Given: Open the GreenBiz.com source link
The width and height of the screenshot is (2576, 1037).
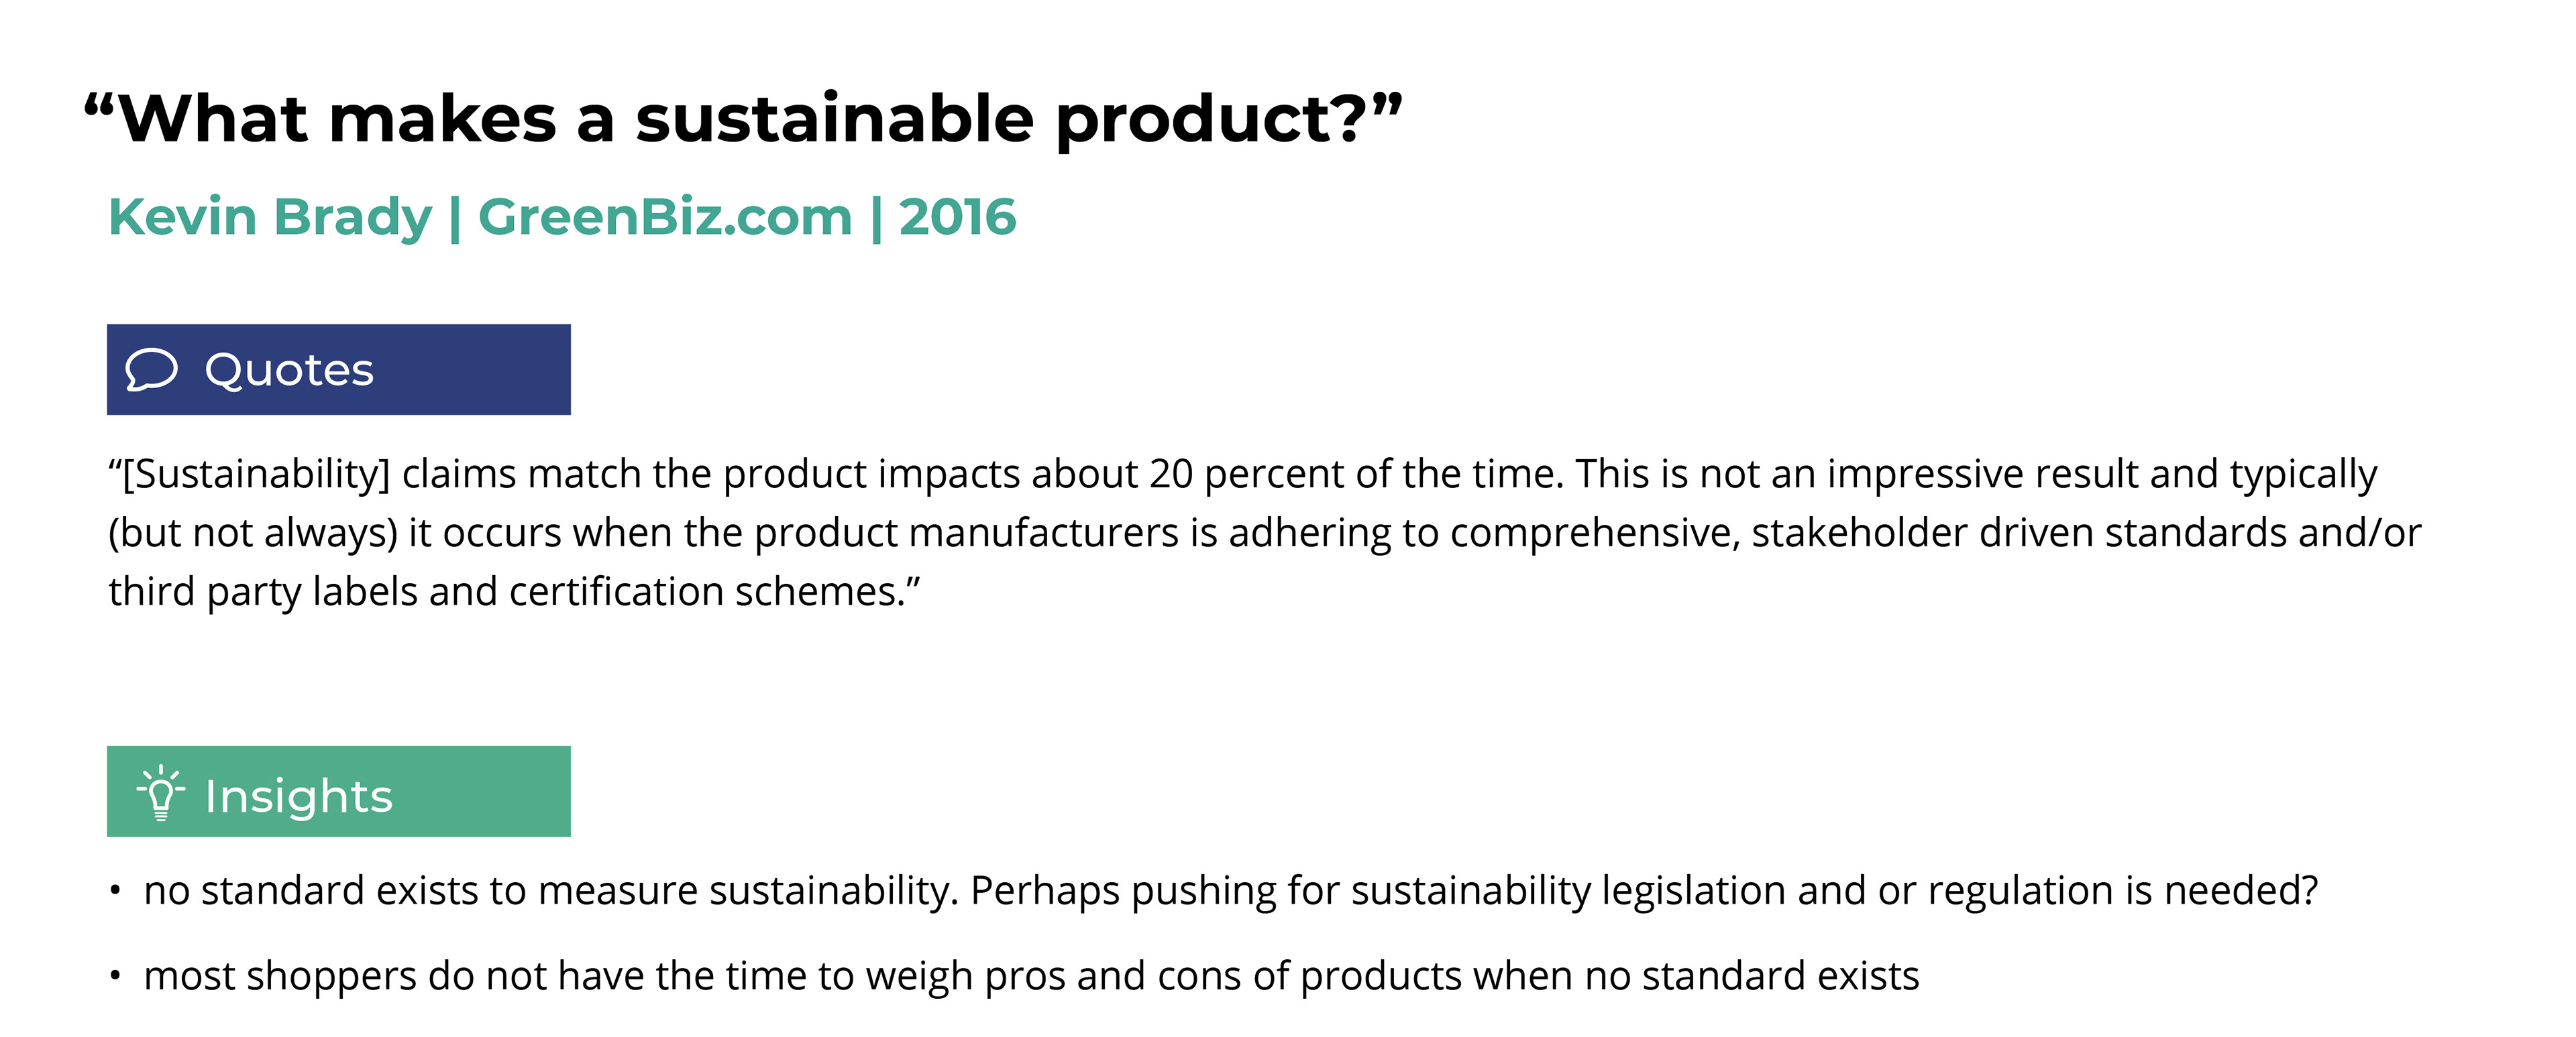Looking at the screenshot, I should (665, 217).
